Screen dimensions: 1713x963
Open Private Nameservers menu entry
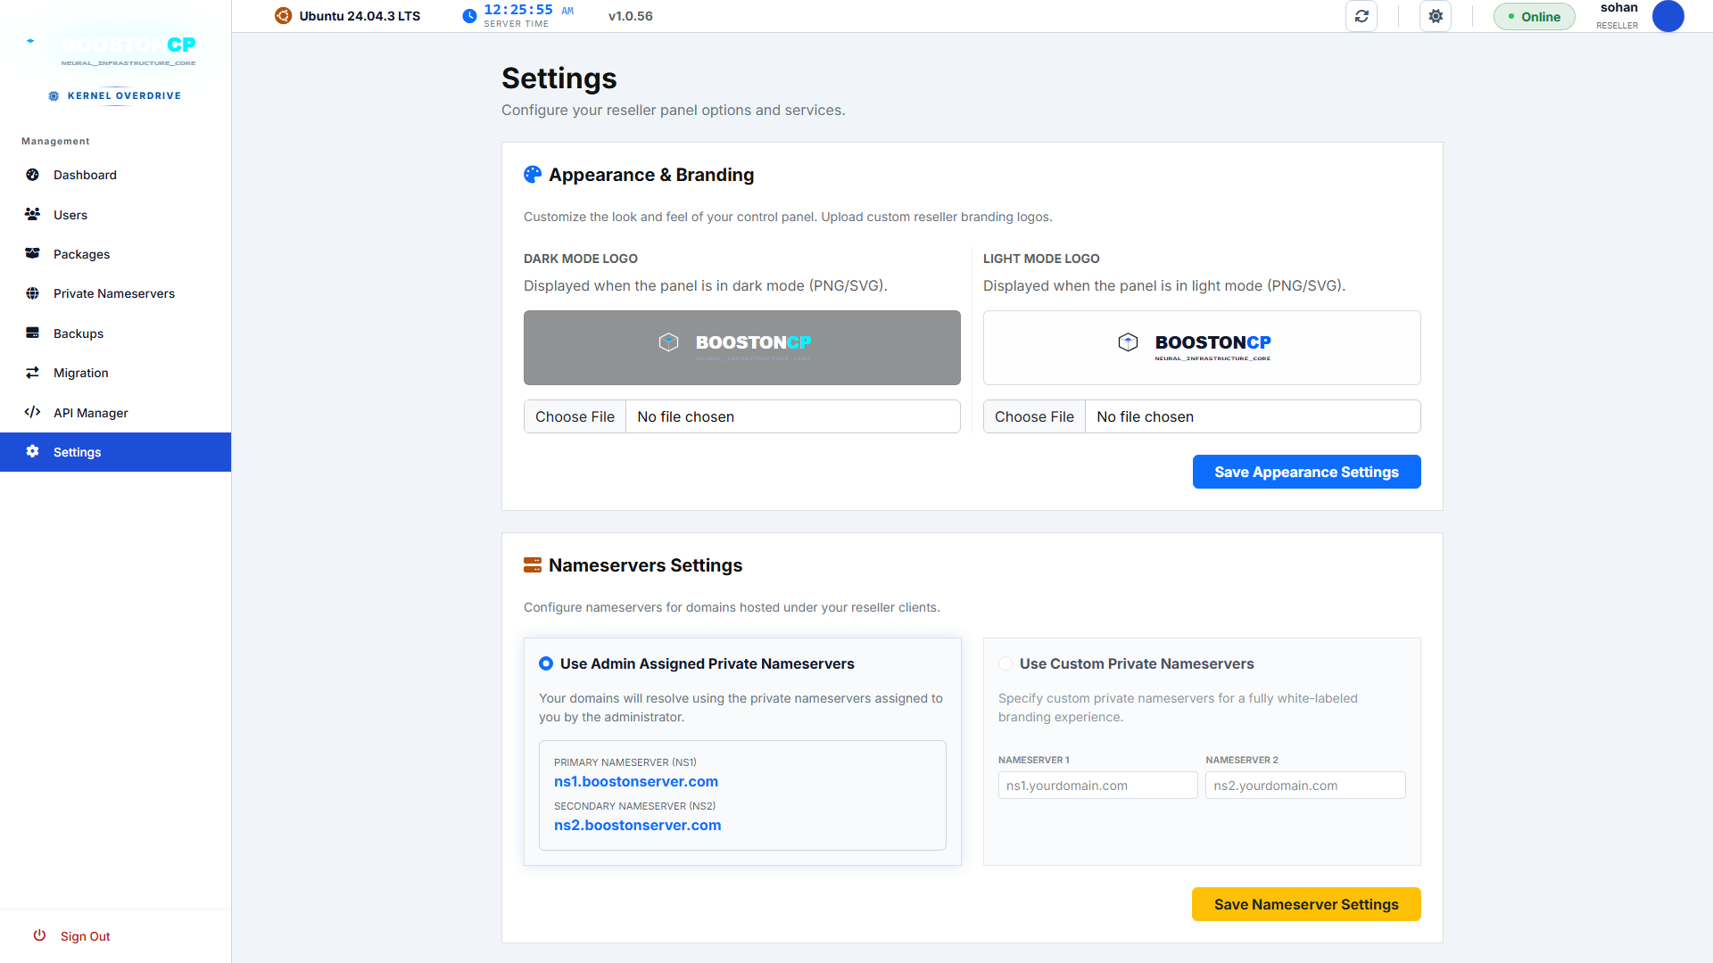(115, 293)
